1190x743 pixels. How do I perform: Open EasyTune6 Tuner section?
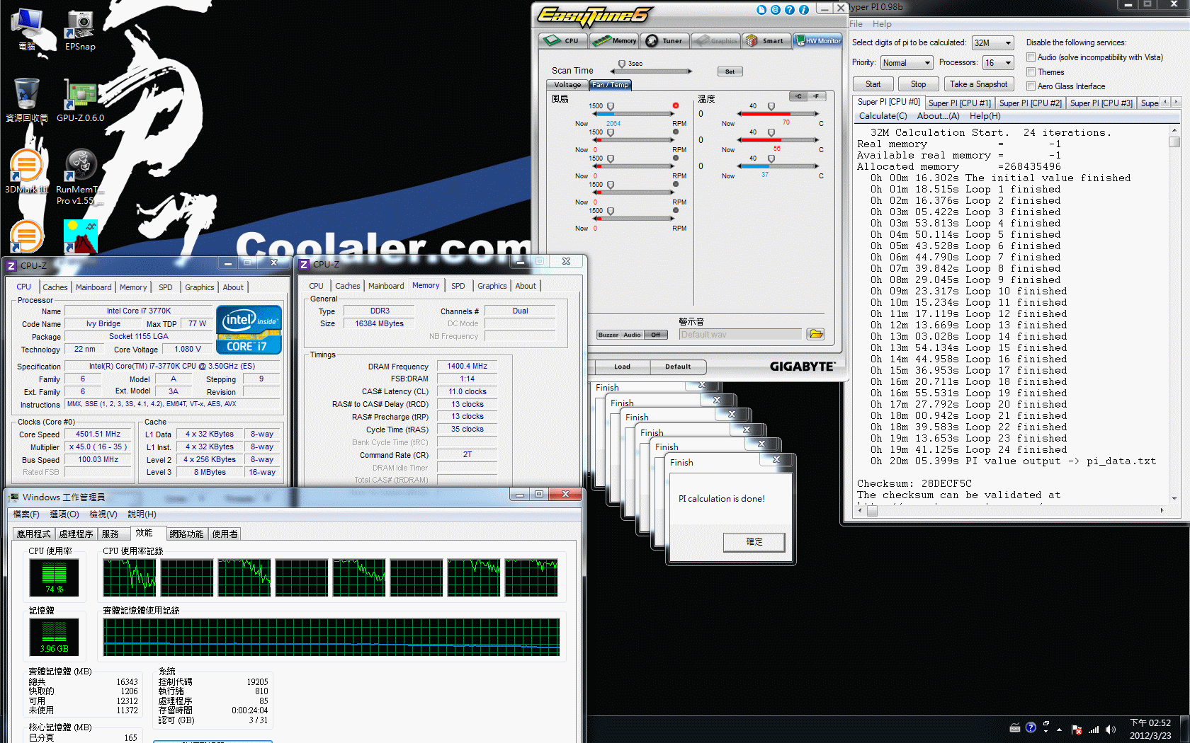pos(665,40)
